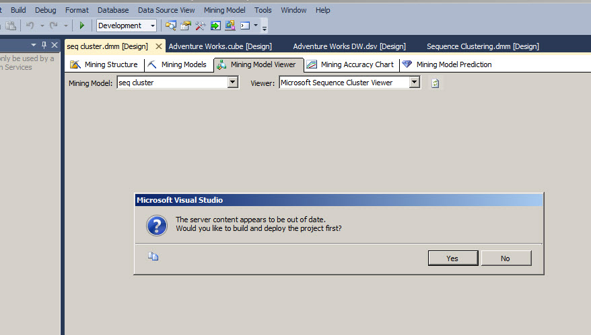Click the Toolbox wrench and hammer icon

pos(201,26)
